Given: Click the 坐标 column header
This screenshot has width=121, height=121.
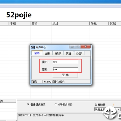Looking at the screenshot, I should click(x=99, y=24).
